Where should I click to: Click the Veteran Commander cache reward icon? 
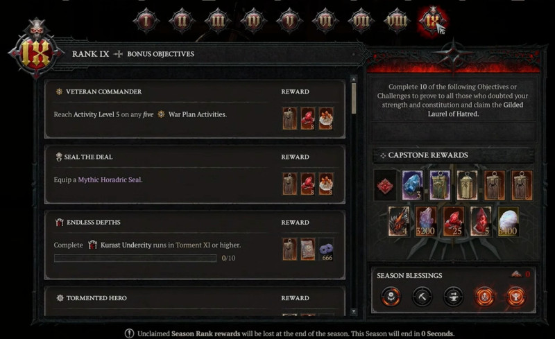coord(289,119)
